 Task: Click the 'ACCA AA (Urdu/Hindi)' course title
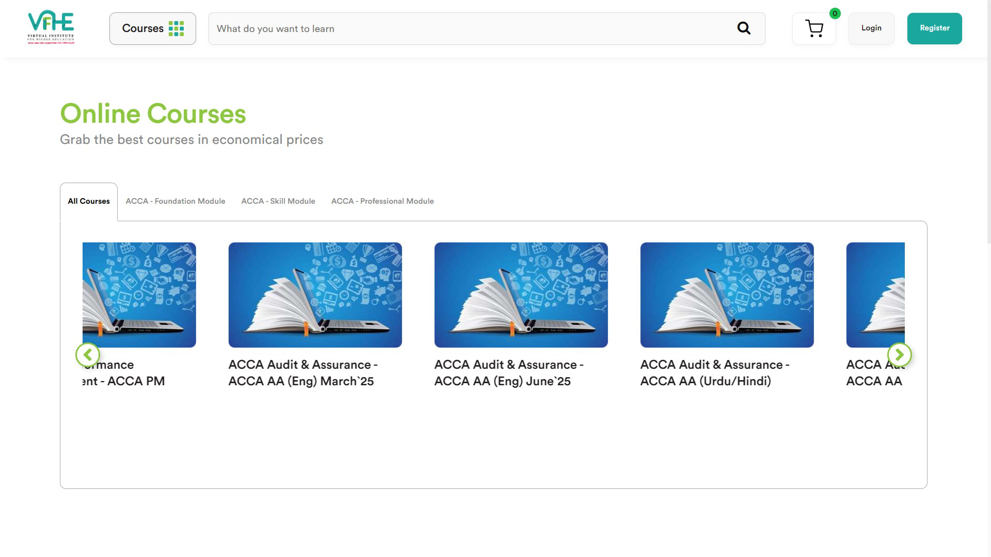pos(715,373)
